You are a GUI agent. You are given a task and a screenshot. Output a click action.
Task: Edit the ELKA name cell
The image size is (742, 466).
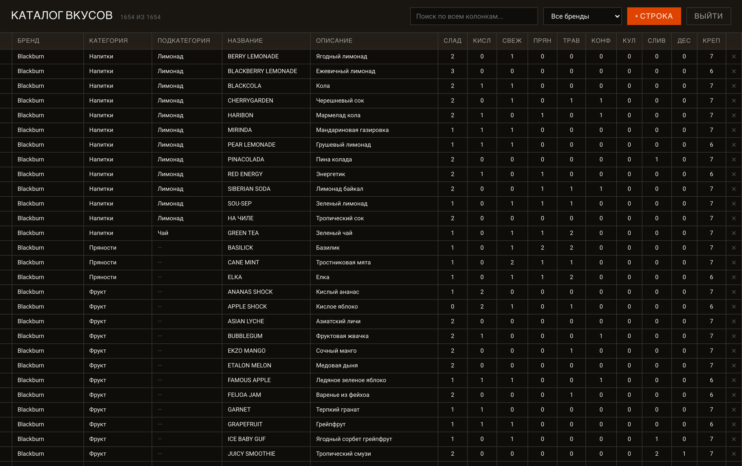click(266, 277)
